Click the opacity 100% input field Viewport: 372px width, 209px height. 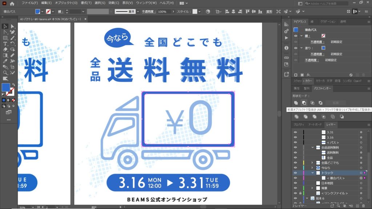coord(164,12)
